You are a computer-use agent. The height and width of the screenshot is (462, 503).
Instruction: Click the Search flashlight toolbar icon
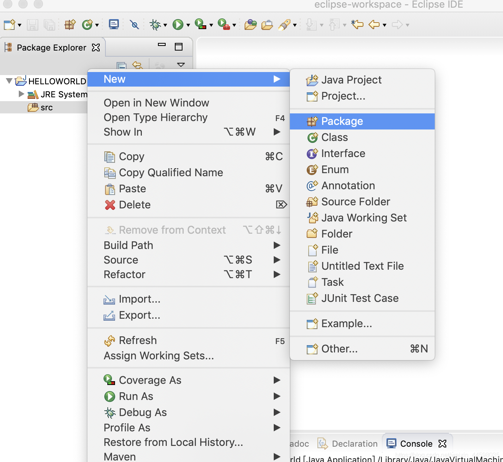point(284,25)
